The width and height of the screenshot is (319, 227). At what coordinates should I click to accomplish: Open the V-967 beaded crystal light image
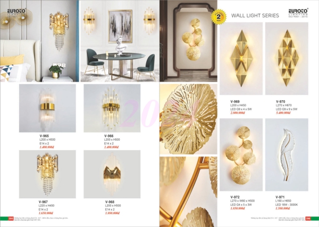pyautogui.click(x=47, y=174)
